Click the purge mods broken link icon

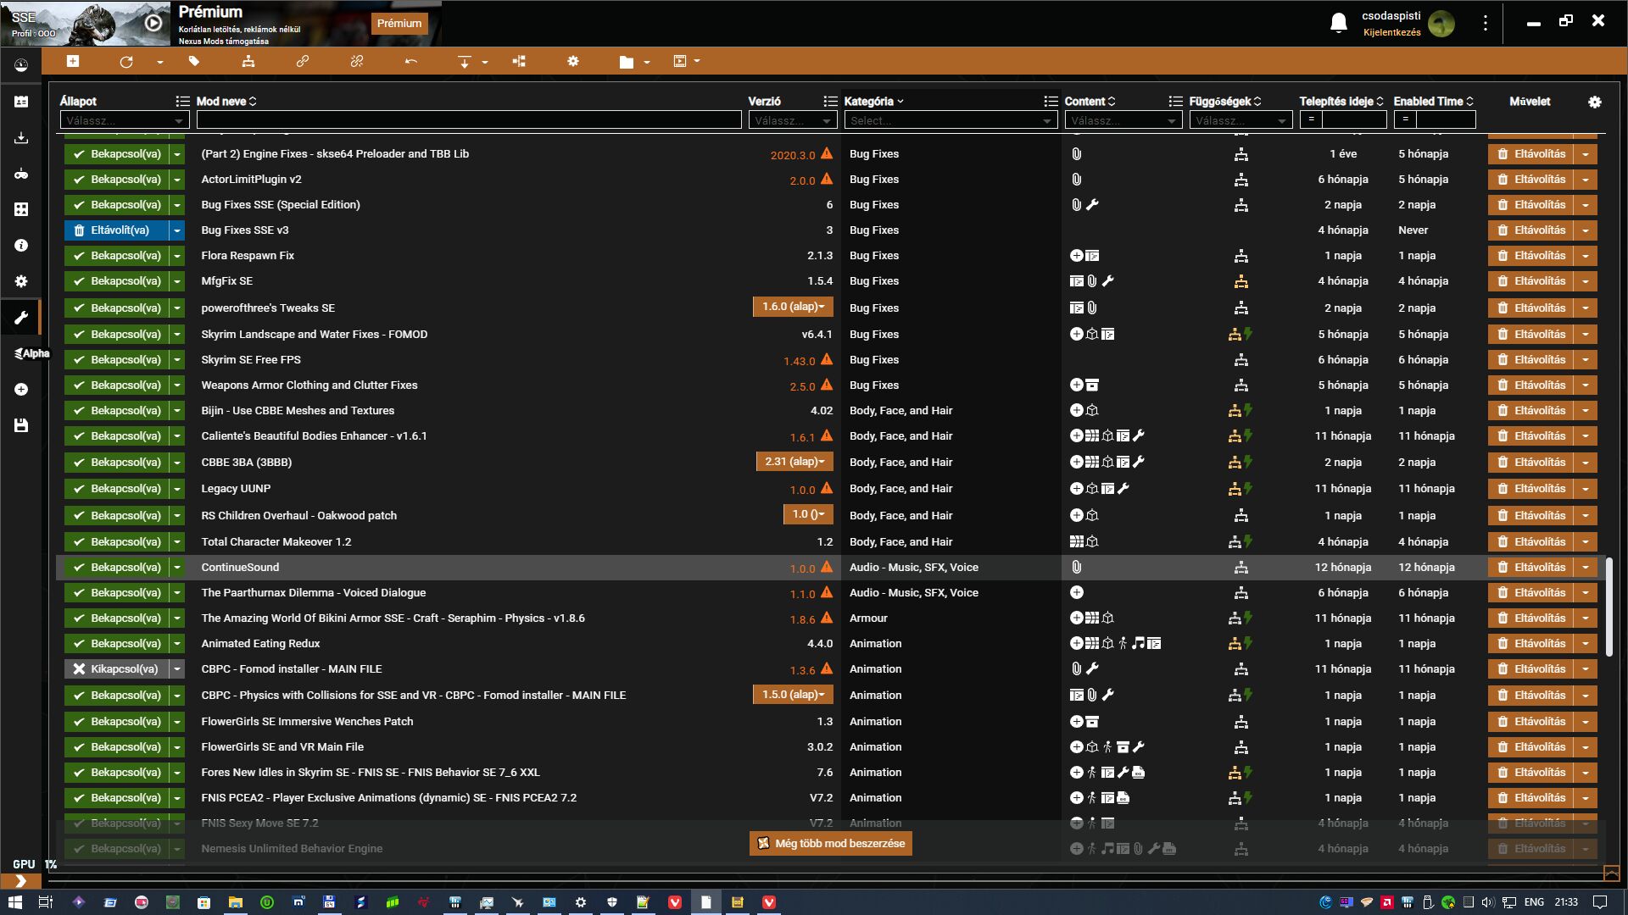[356, 61]
